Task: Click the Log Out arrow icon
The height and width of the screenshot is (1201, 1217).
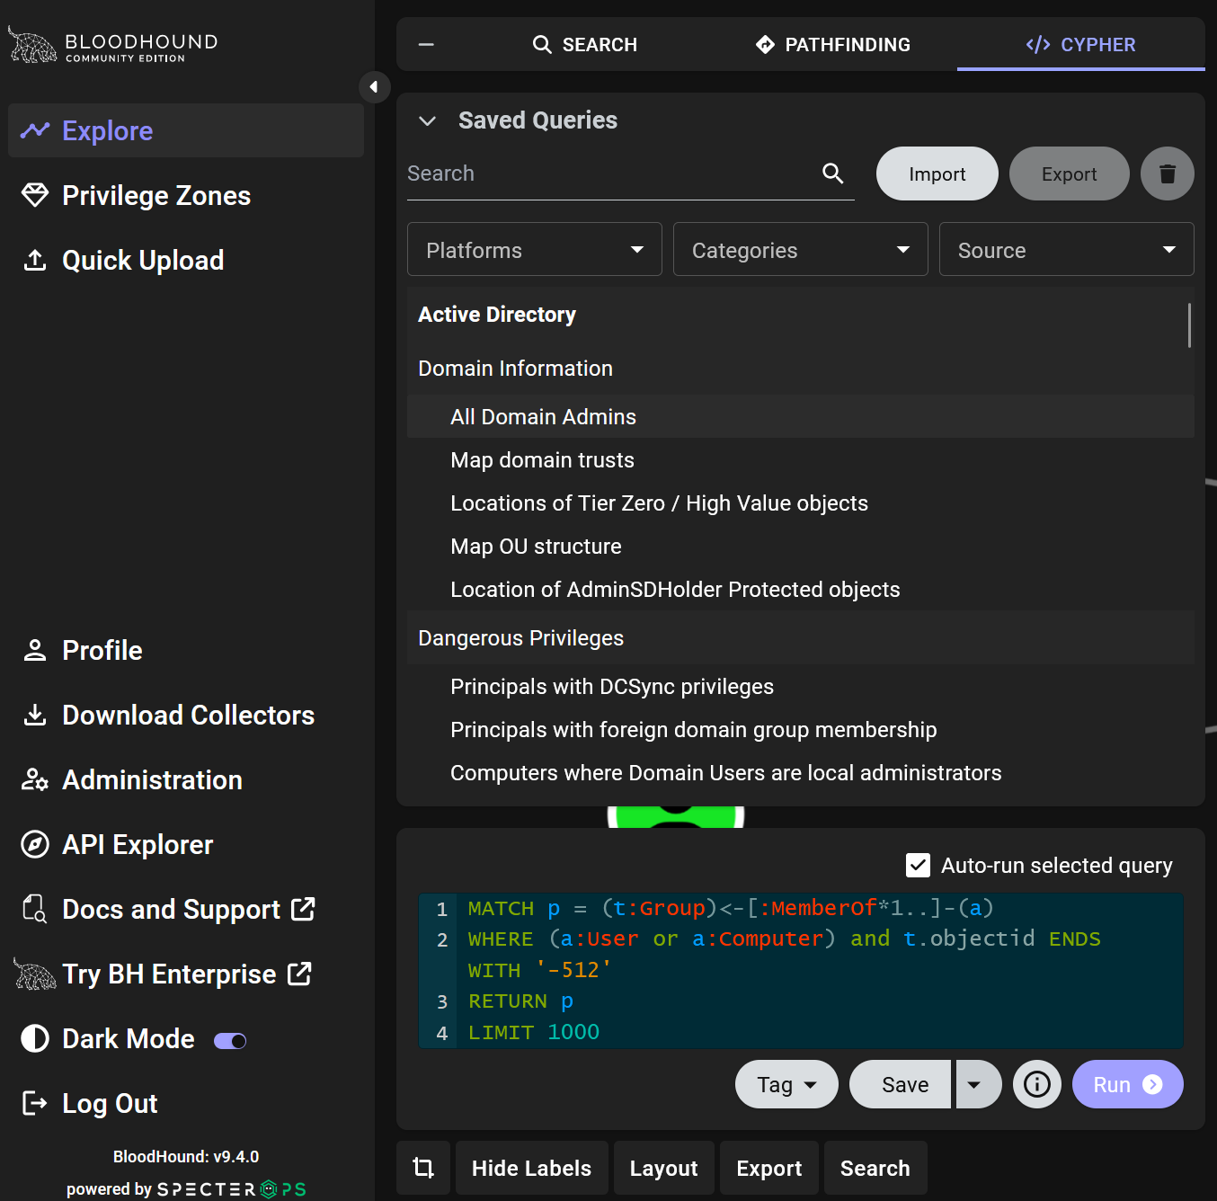Action: (x=35, y=1103)
